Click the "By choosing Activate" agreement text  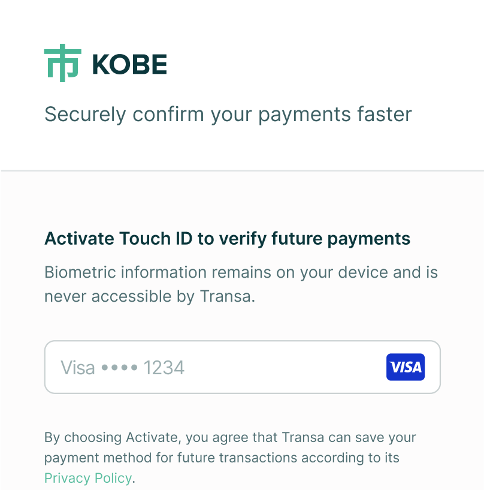(x=230, y=438)
